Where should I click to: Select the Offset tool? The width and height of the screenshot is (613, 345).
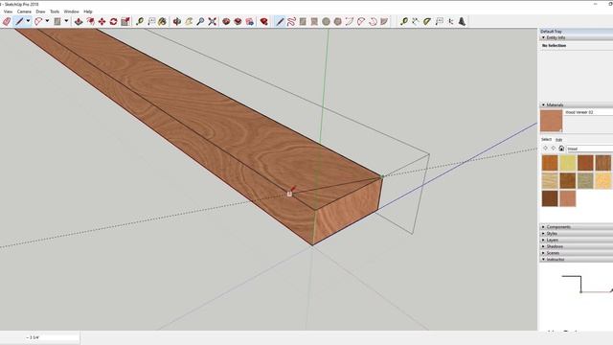(90, 21)
